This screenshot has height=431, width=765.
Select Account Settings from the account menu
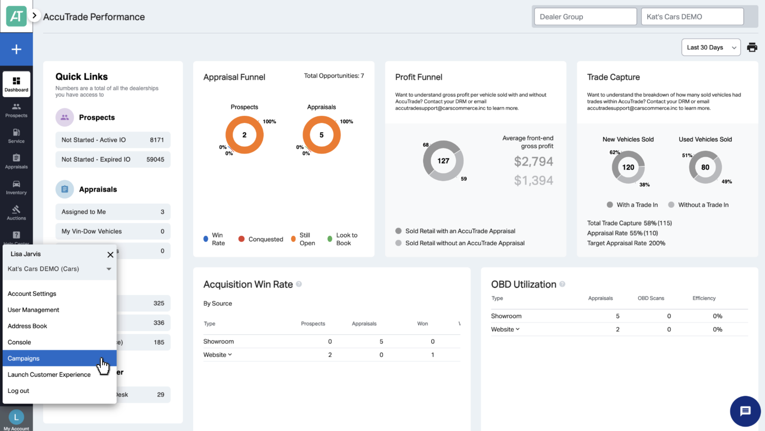coord(59,294)
